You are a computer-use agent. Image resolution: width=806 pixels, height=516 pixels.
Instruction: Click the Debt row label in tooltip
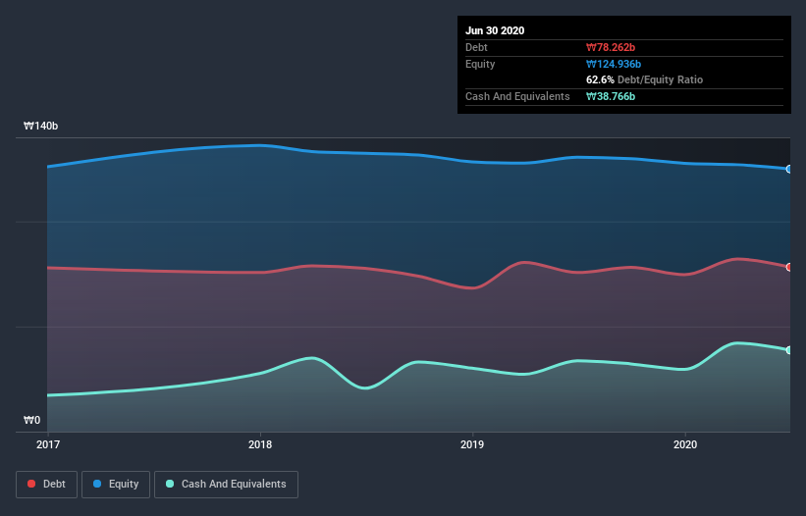[x=476, y=47]
